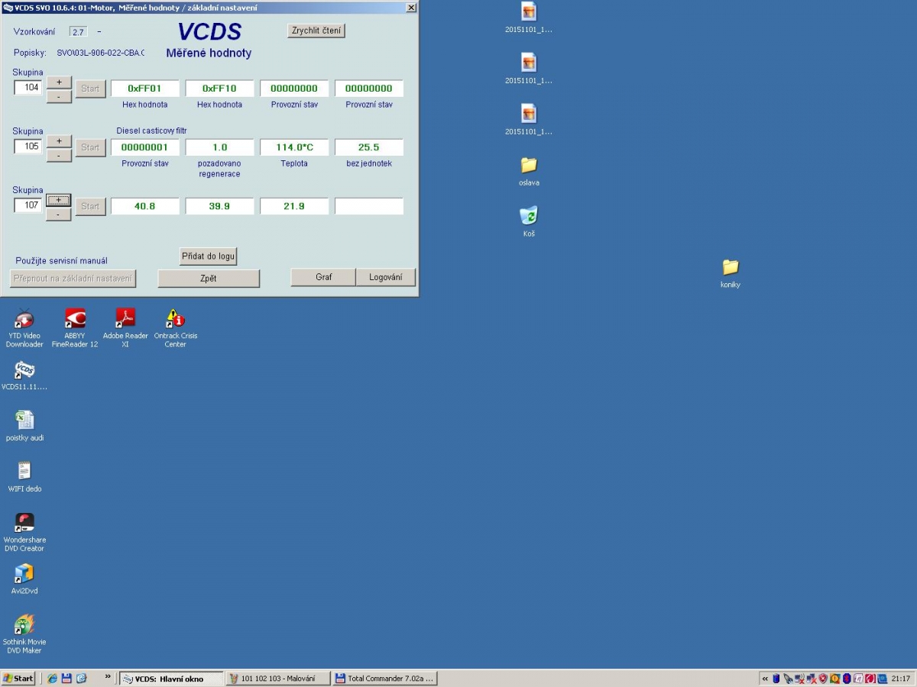Click the Skupina field containing 104

[28, 88]
